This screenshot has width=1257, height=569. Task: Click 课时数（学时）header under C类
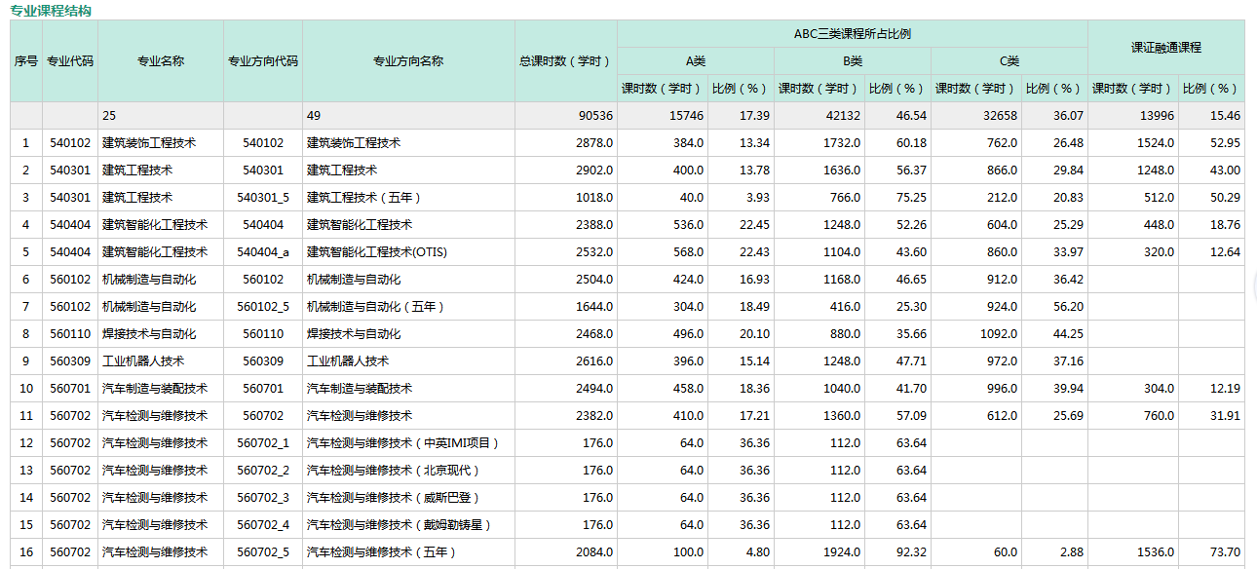tap(976, 88)
